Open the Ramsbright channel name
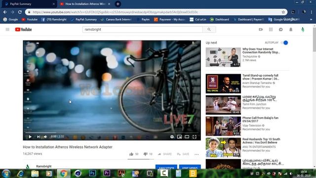 [x=44, y=166]
